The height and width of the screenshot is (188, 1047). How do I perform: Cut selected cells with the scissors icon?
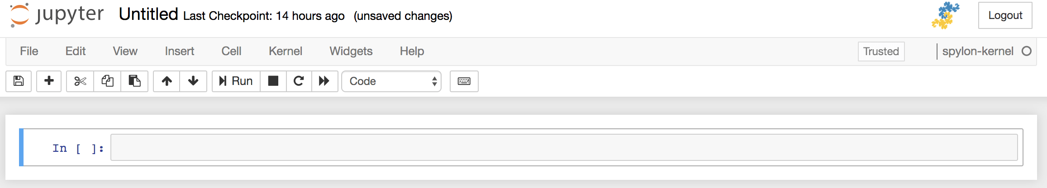80,81
